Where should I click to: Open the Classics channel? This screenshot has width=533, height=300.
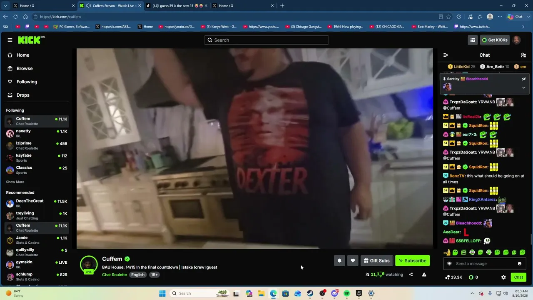(x=37, y=170)
